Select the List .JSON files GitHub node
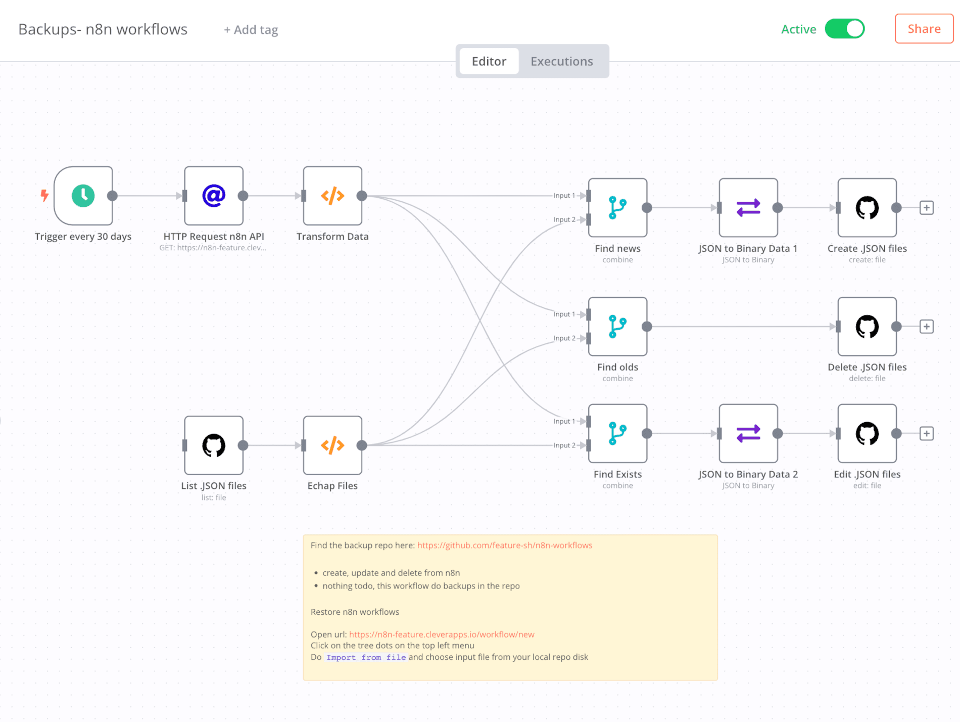Image resolution: width=960 pixels, height=722 pixels. click(214, 445)
